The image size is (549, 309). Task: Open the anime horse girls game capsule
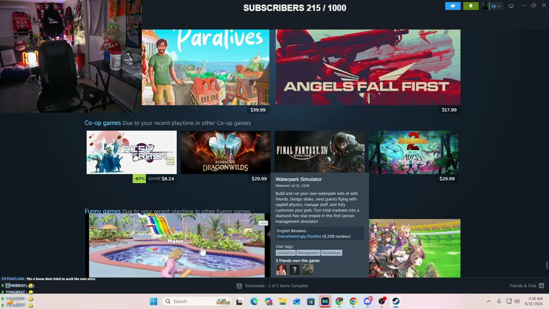click(415, 248)
